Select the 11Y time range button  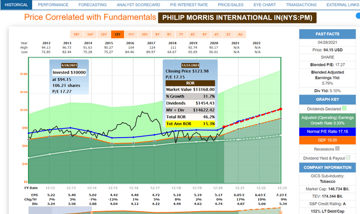pos(131,34)
